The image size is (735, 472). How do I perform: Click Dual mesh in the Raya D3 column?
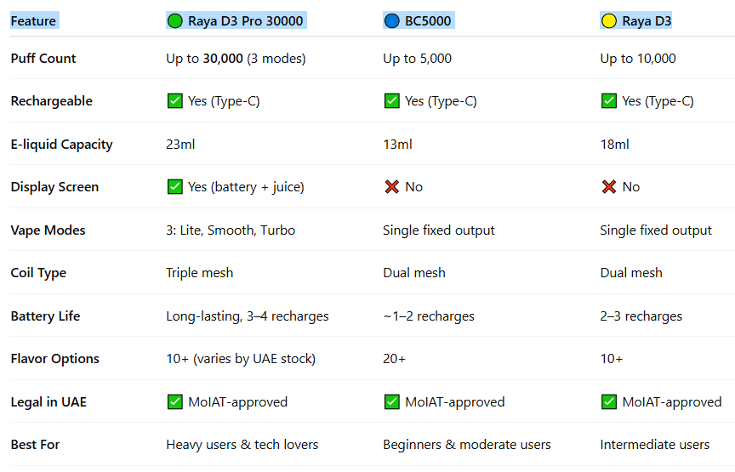point(631,273)
